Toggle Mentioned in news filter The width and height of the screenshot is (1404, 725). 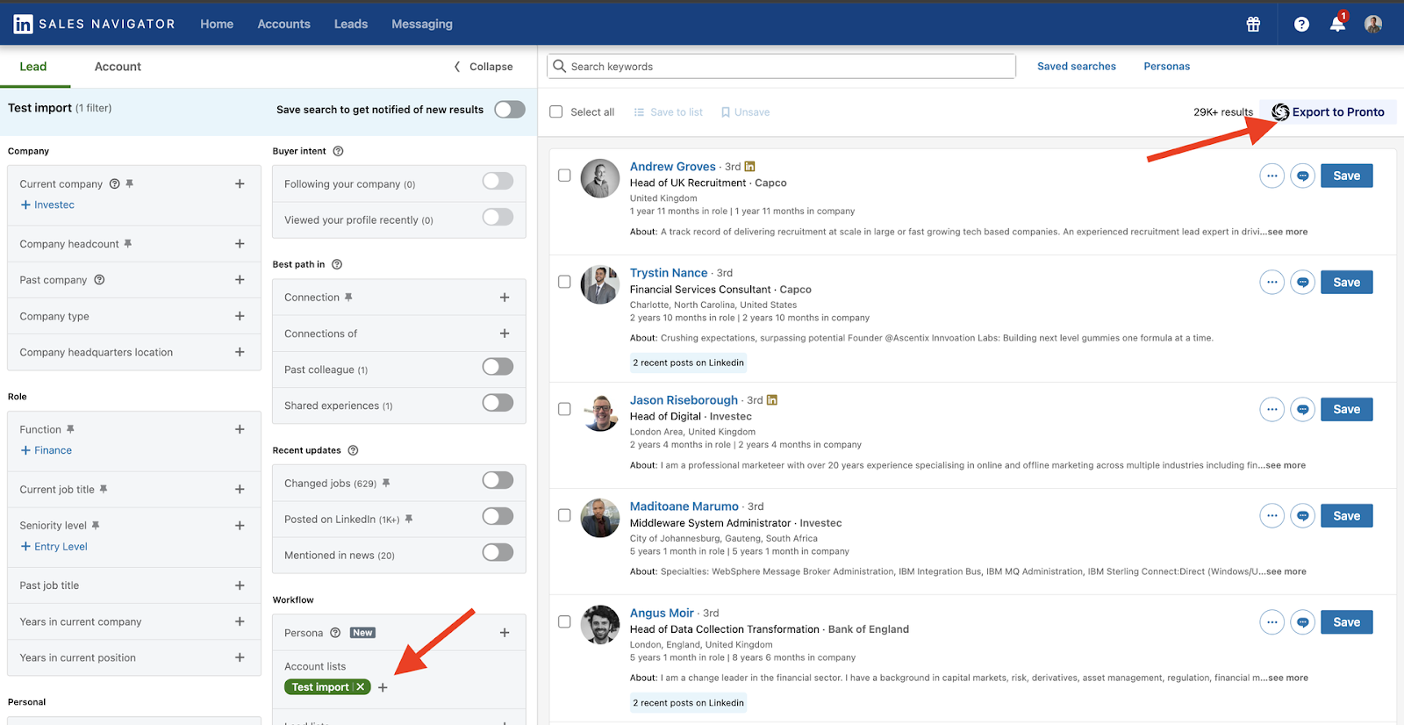498,552
